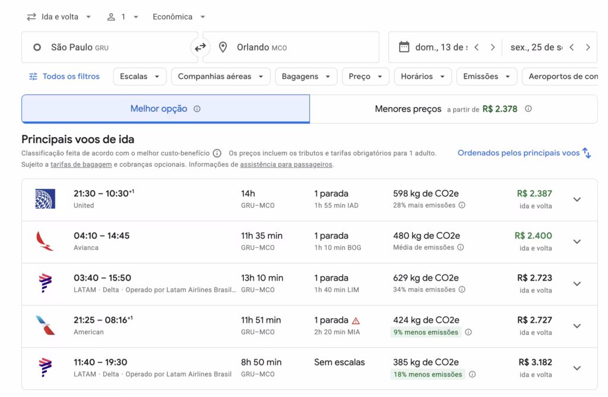Expand the United flight details chevron
This screenshot has height=397, width=608.
577,199
